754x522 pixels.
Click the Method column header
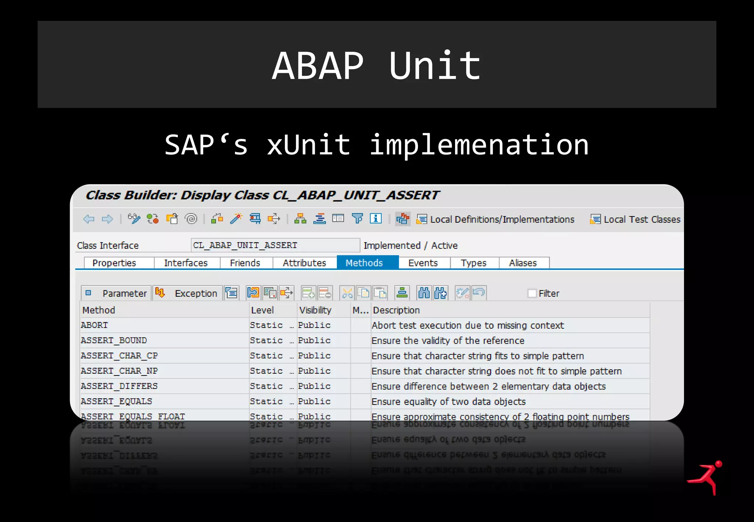[x=165, y=310]
